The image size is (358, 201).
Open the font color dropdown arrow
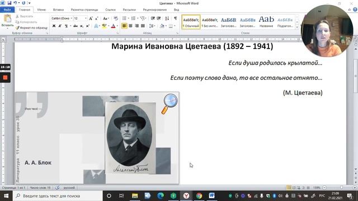tap(117, 26)
